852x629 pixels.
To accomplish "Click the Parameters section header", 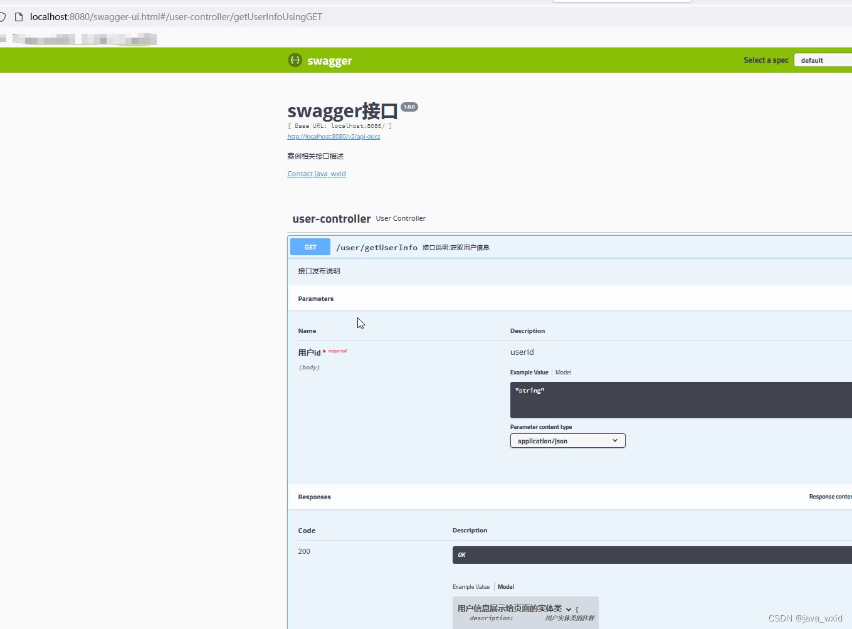I will [x=316, y=299].
